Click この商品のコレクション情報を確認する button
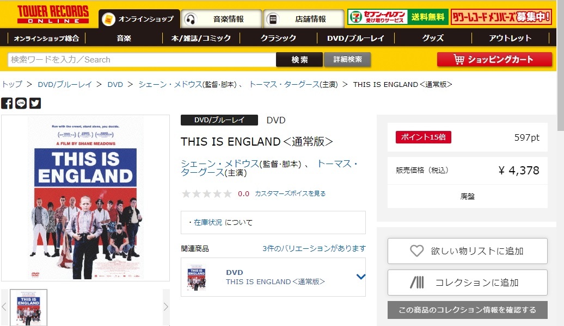Image resolution: width=564 pixels, height=326 pixels. coord(468,310)
